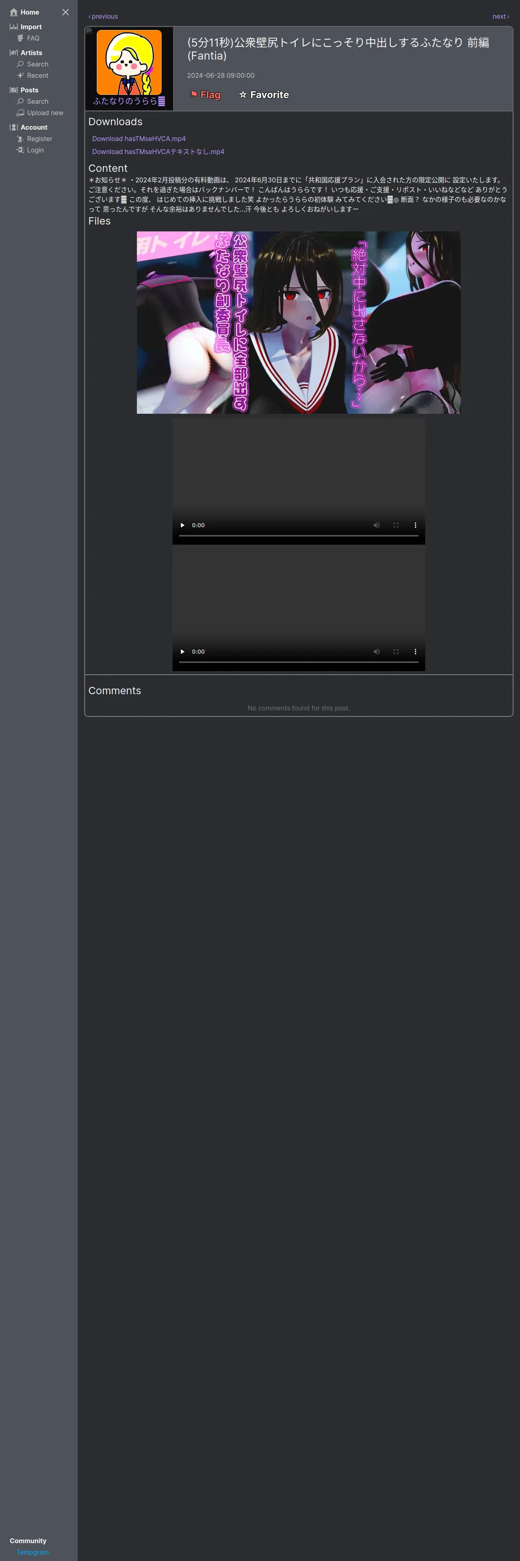Viewport: 520px width, 1561px height.
Task: Click the Artists section icon
Action: click(x=14, y=53)
